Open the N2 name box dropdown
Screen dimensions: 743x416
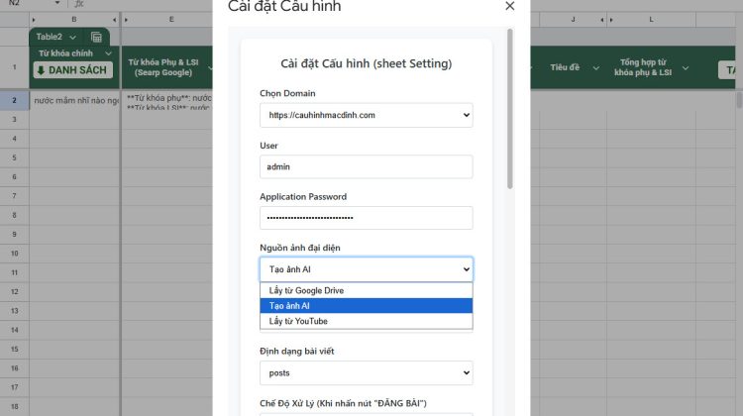click(59, 4)
